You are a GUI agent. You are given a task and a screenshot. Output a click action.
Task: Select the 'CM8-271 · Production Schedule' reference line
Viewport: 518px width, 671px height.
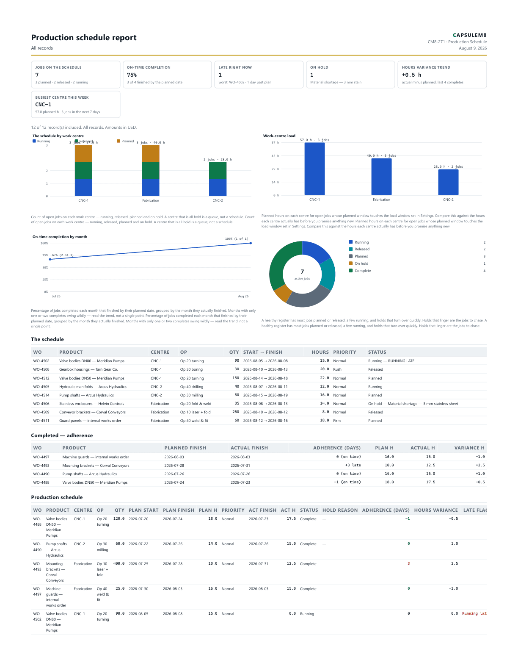coord(457,42)
